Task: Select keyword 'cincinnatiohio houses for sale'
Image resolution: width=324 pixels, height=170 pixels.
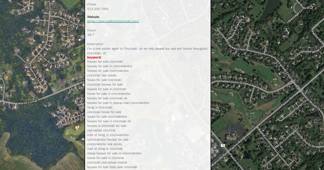Action: click(108, 140)
